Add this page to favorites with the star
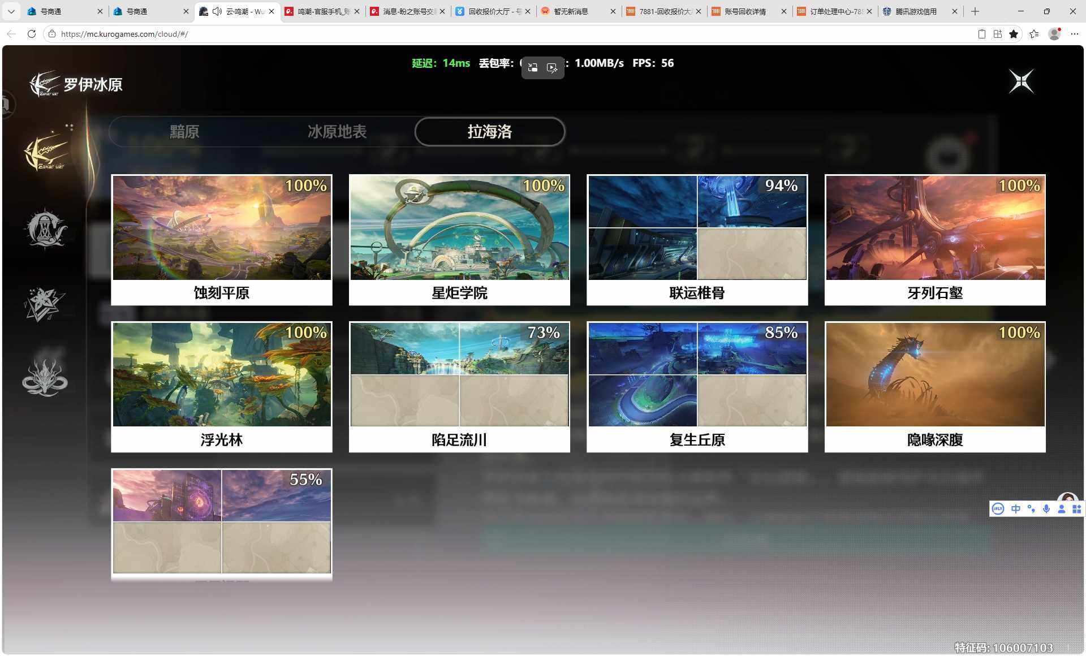The image size is (1086, 656). [1014, 34]
